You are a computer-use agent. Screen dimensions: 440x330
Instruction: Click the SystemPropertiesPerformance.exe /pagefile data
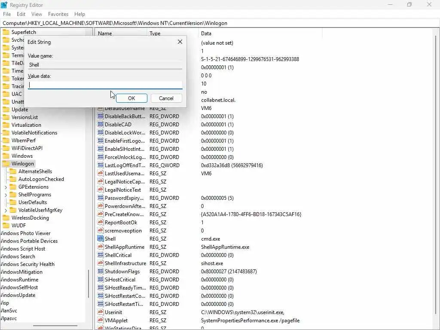[x=251, y=321]
